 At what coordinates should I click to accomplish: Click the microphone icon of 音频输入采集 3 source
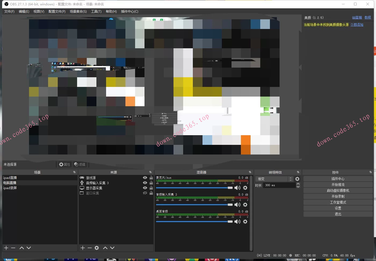82,183
